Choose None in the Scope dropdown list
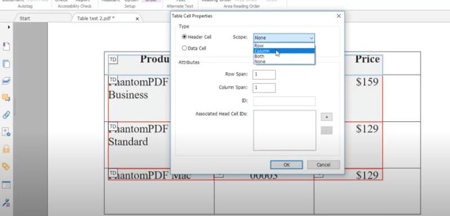Screen dimensions: 450x216 coord(284,61)
